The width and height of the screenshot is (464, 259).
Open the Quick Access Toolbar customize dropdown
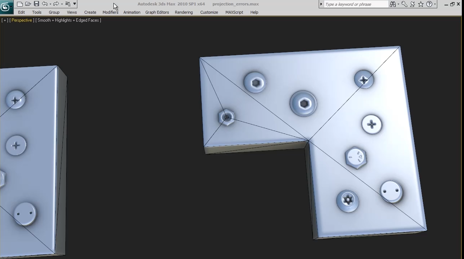(74, 4)
